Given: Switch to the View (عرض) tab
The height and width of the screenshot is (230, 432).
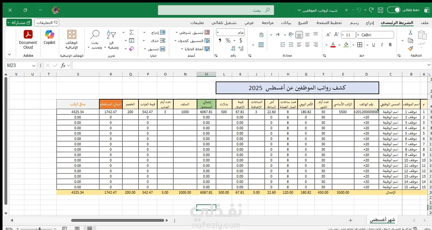Looking at the screenshot, I should tap(250, 23).
